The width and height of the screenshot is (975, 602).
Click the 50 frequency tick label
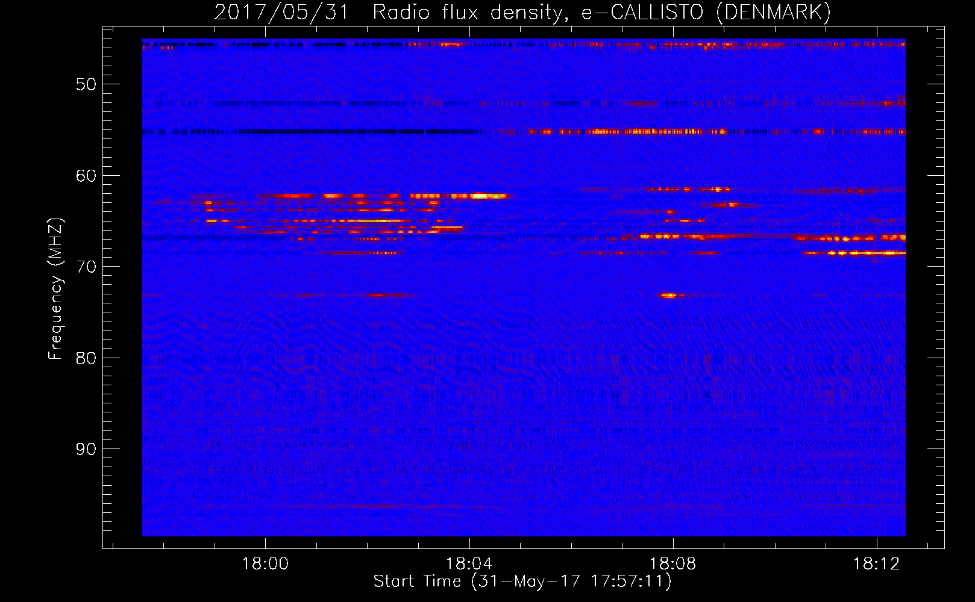tap(86, 84)
